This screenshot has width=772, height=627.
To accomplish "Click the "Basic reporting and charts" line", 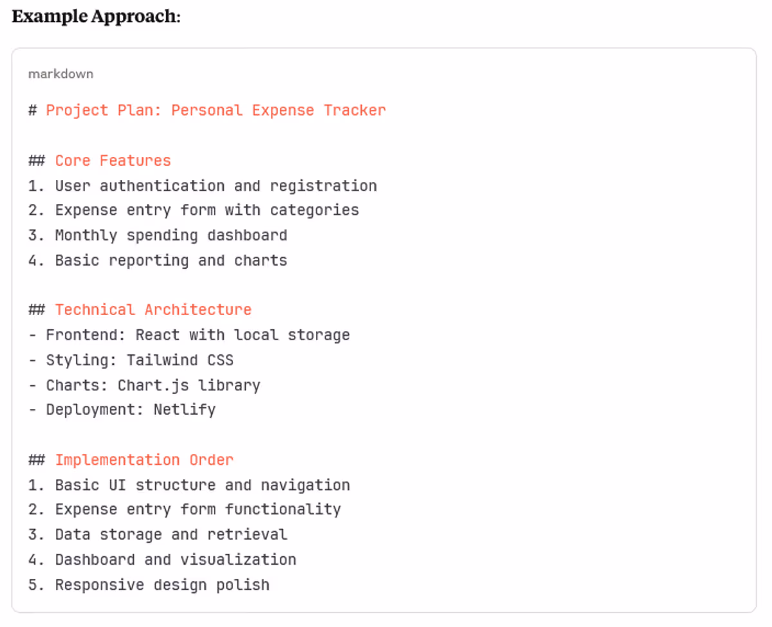I will tap(170, 260).
